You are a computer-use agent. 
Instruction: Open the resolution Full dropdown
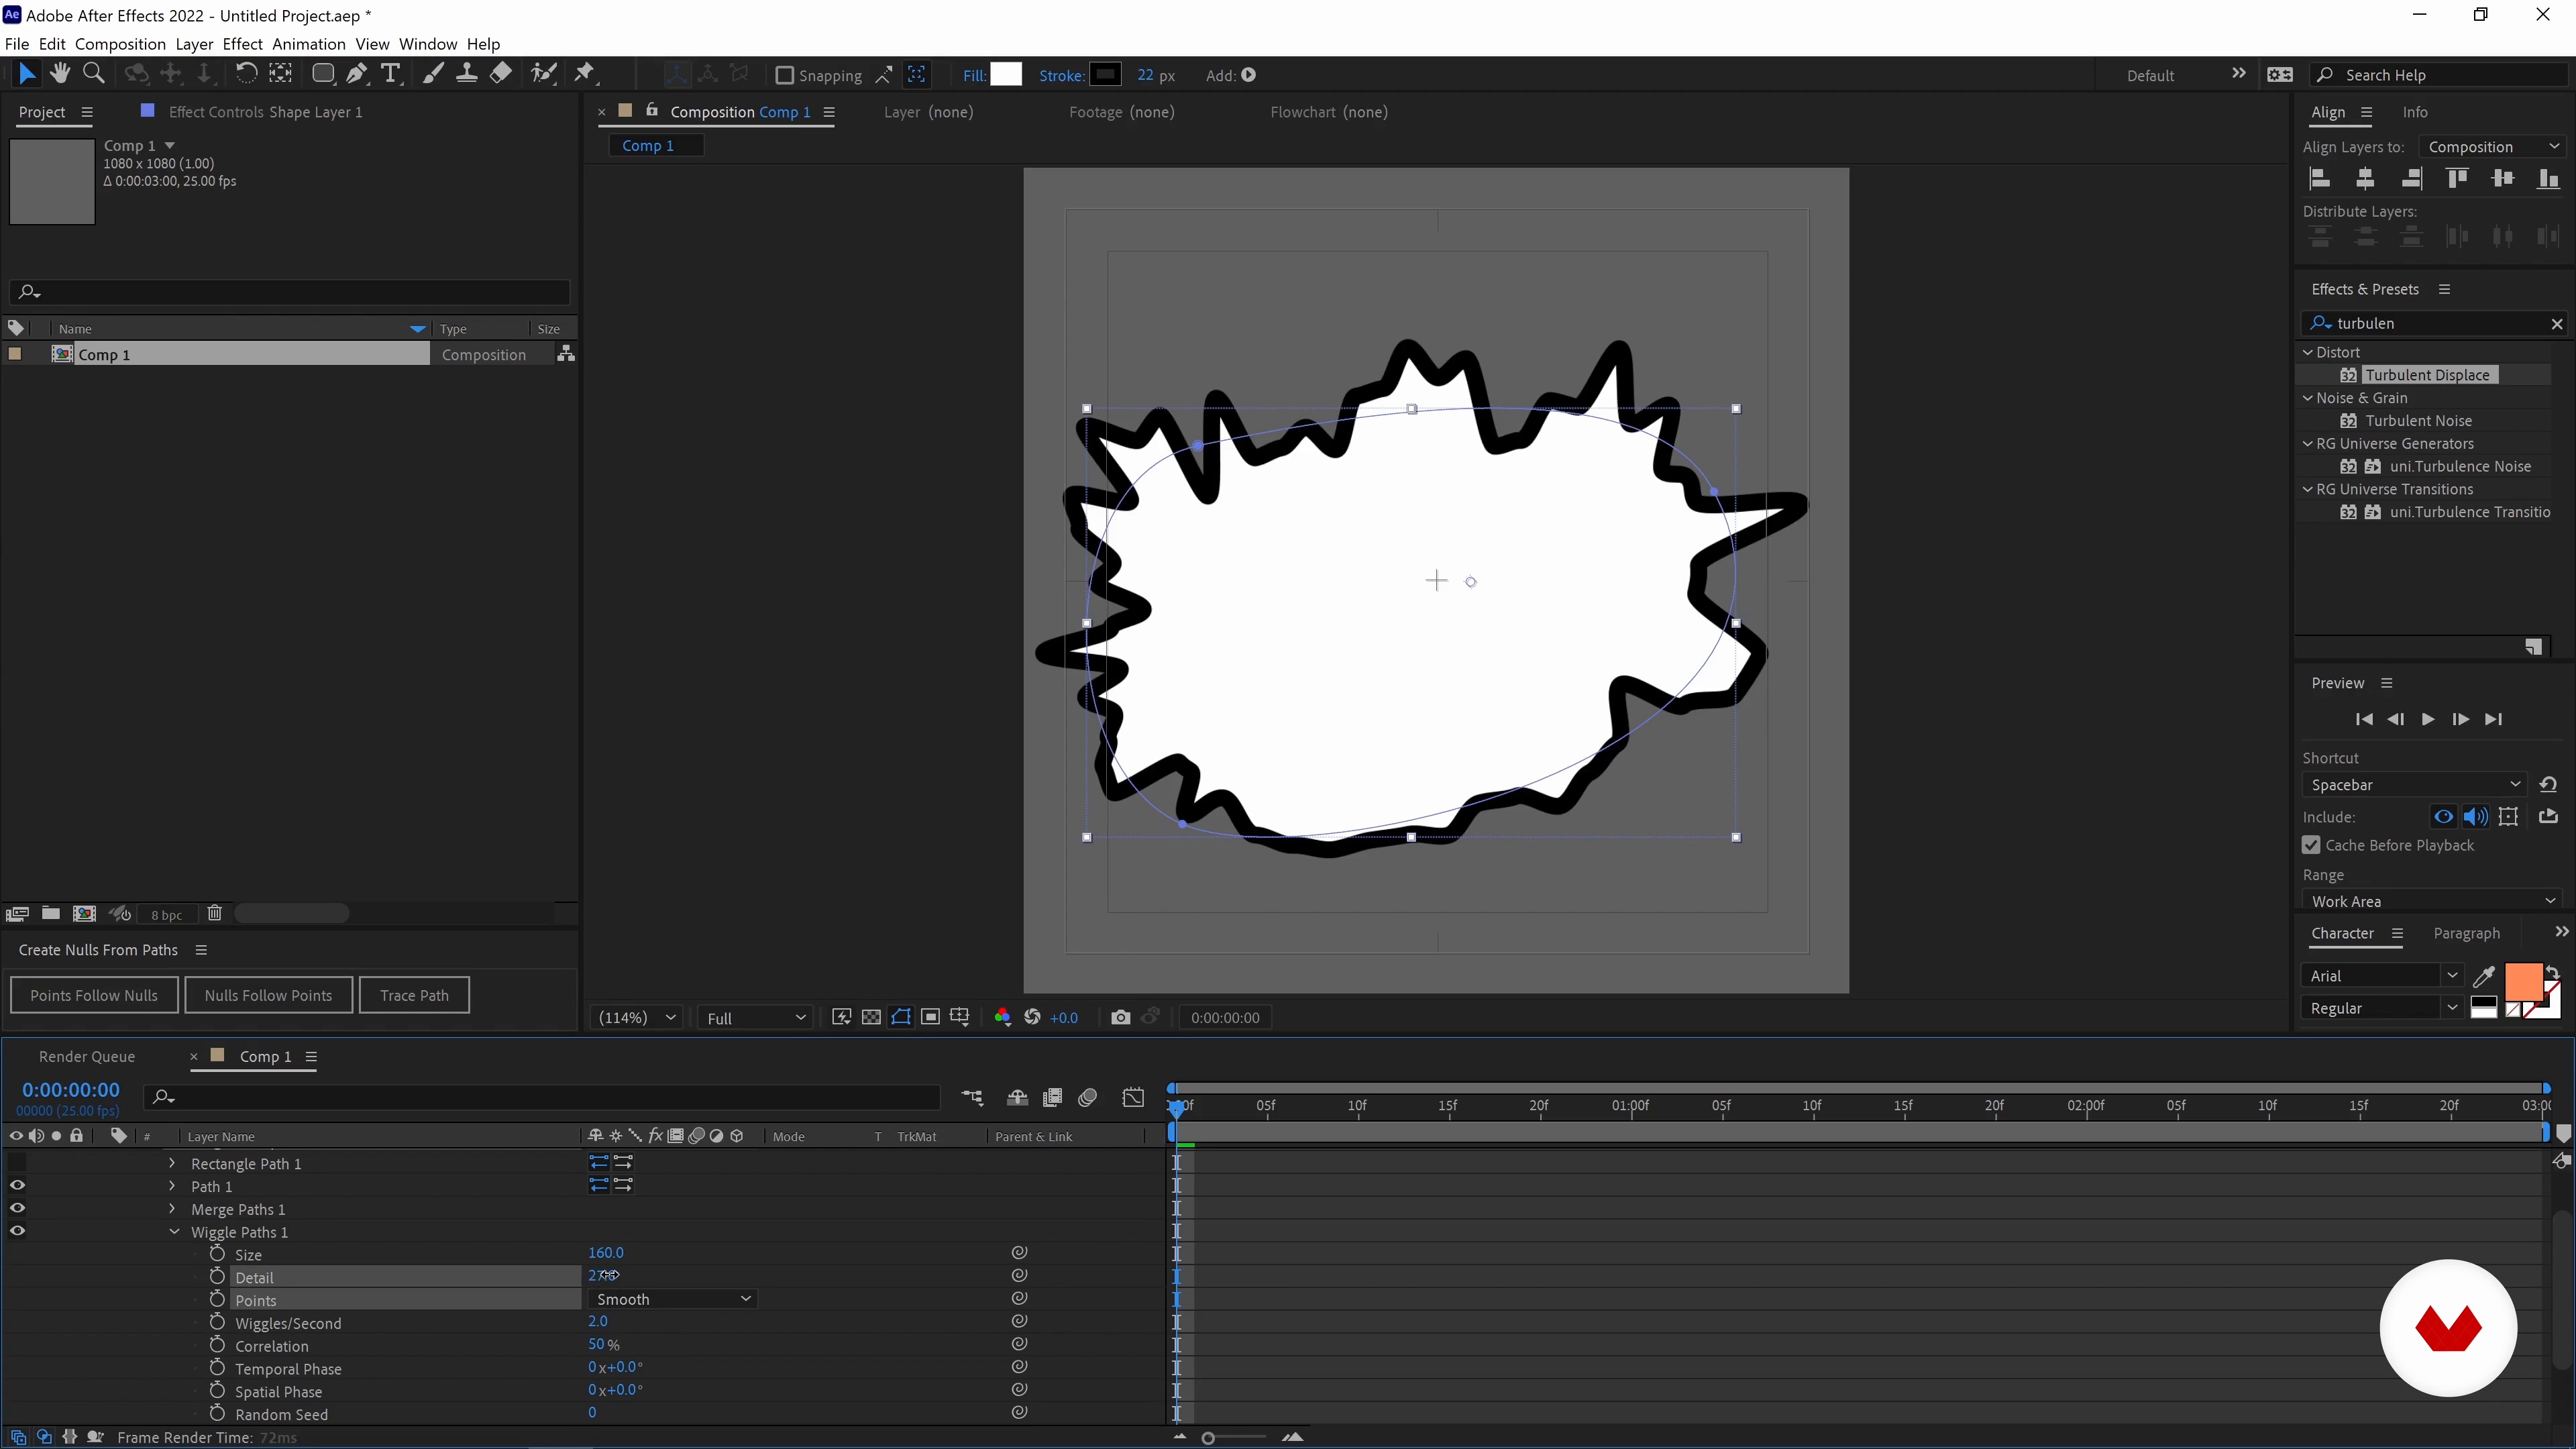[x=755, y=1017]
